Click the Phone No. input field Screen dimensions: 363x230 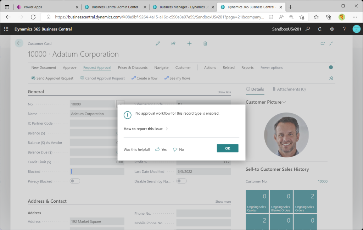[203, 213]
